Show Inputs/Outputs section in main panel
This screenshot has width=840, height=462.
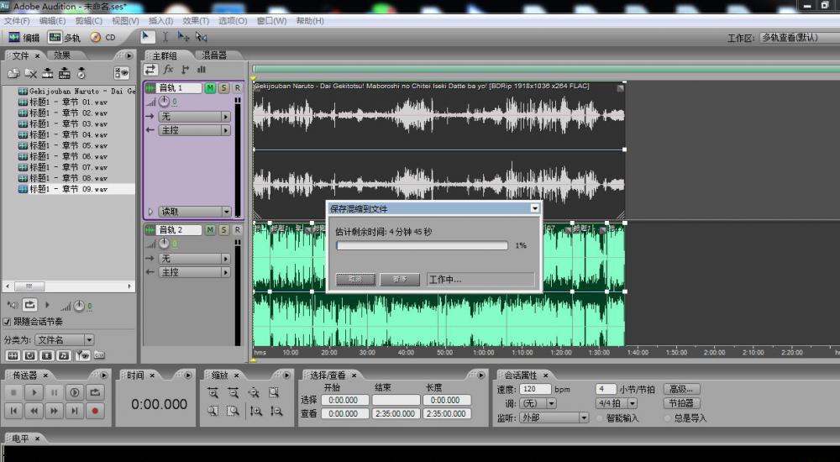click(x=150, y=69)
